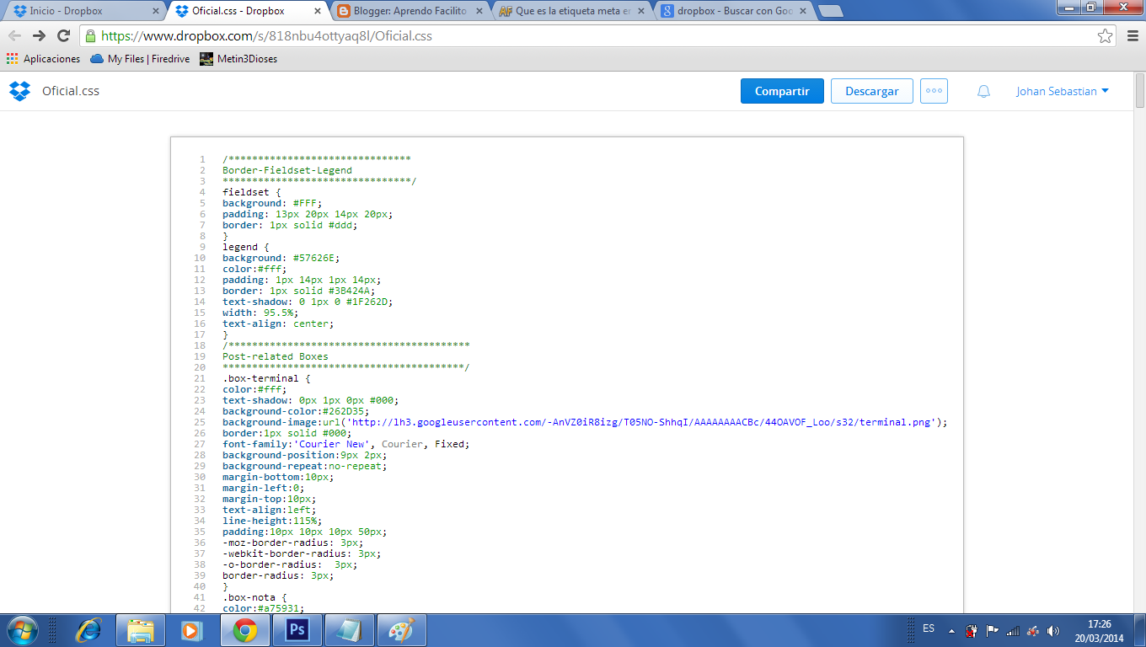Image resolution: width=1146 pixels, height=647 pixels.
Task: Click the Descargar button
Action: [871, 90]
